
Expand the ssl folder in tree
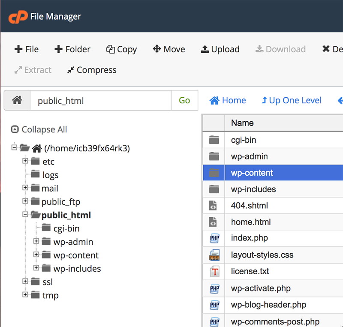coord(25,281)
